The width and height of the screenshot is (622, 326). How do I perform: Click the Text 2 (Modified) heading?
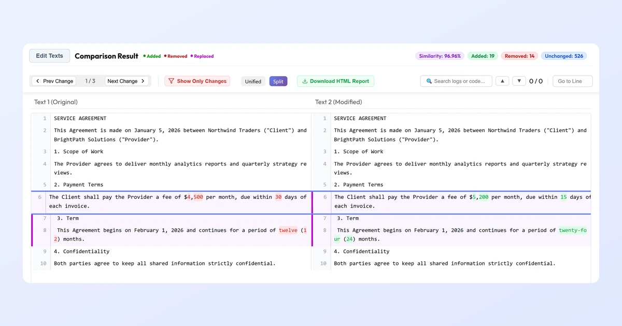[338, 102]
